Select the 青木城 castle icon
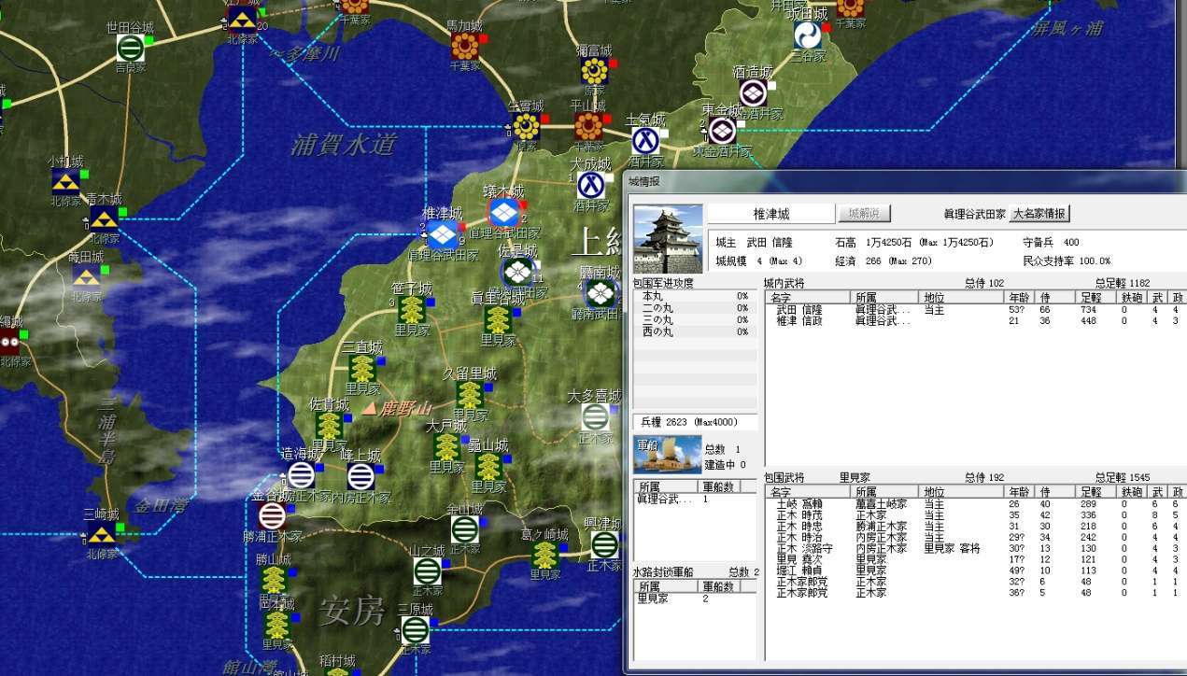Viewport: 1187px width, 676px height. 104,219
